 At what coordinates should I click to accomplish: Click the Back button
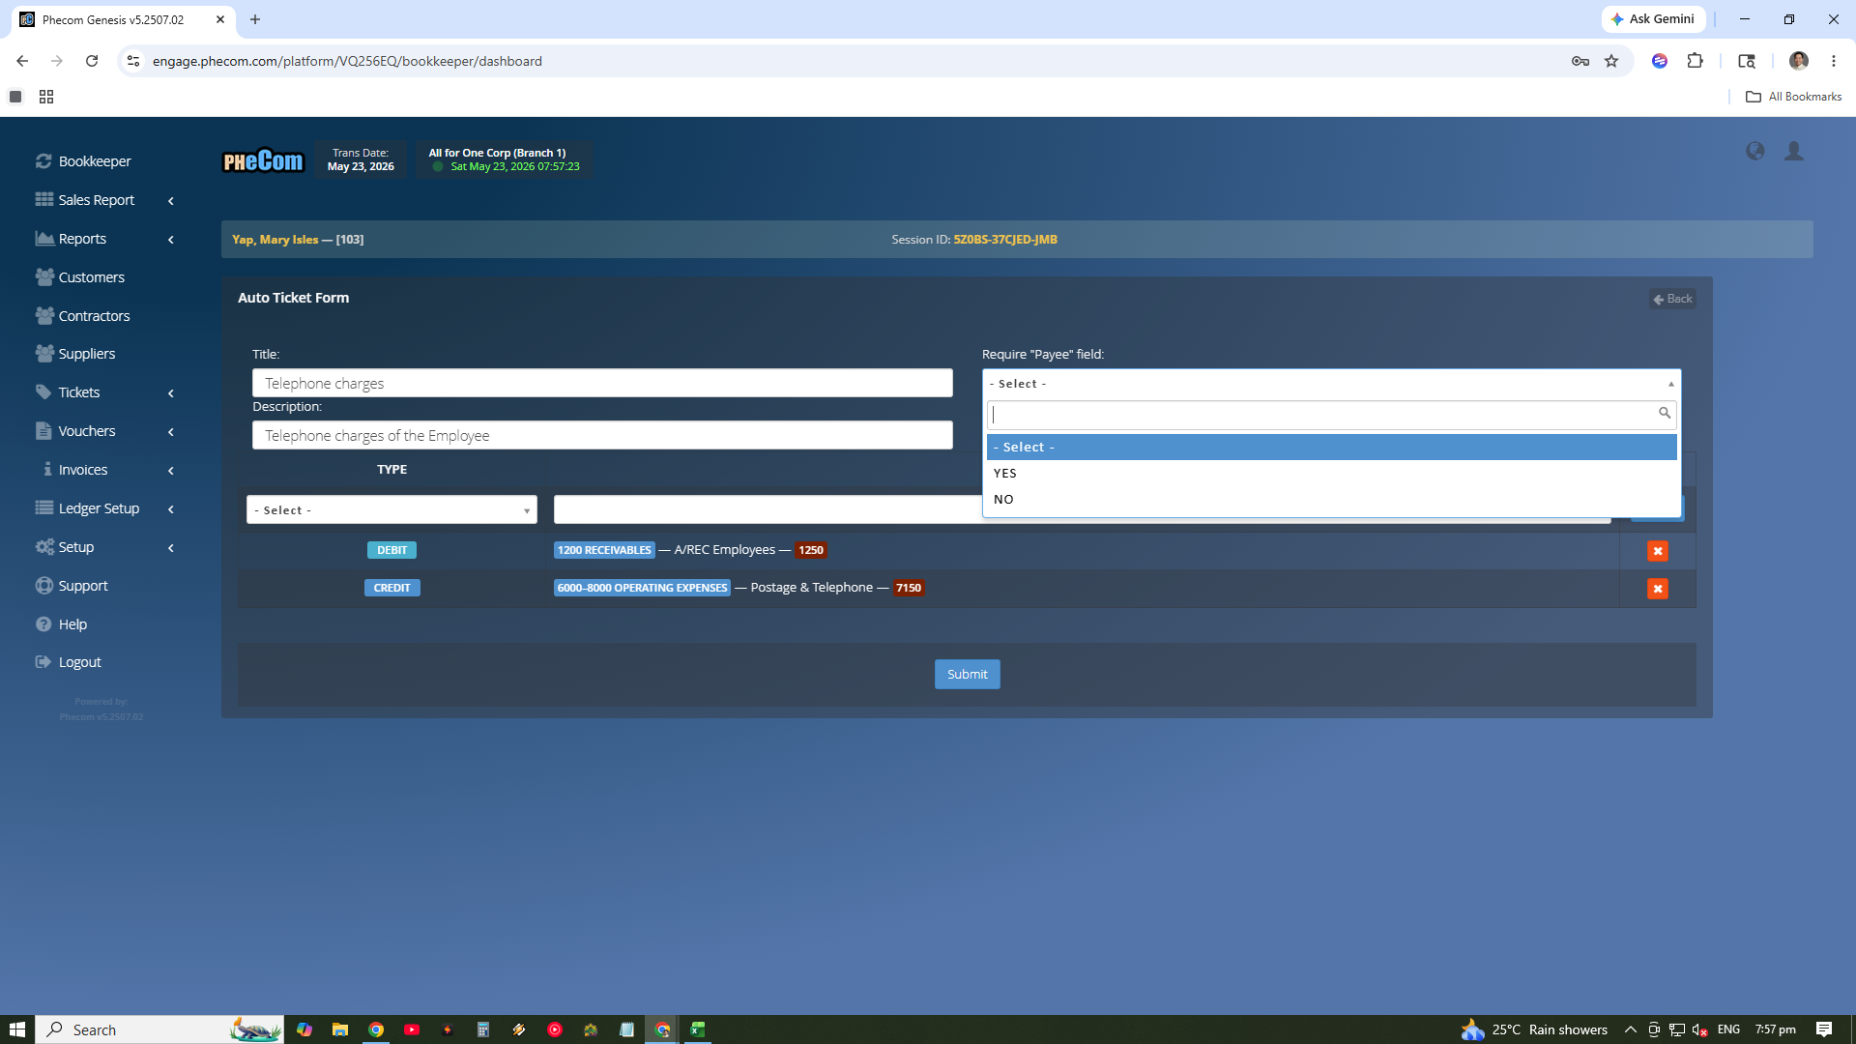tap(1672, 299)
